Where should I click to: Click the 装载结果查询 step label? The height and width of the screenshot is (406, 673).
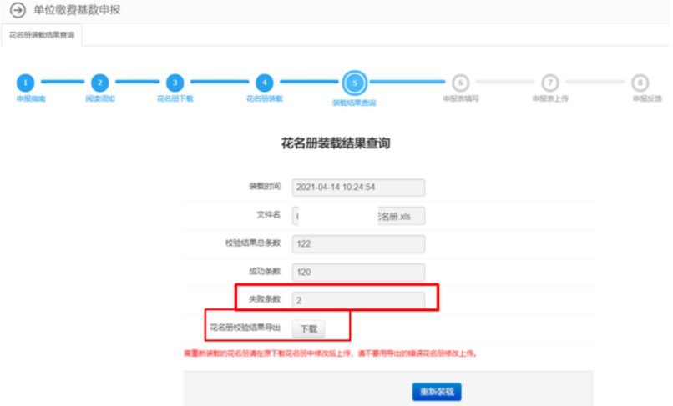point(355,103)
